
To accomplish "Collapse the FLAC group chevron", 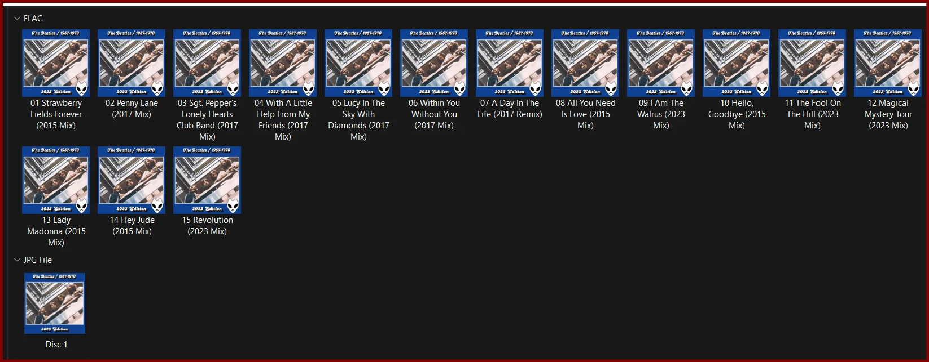I will 17,19.
